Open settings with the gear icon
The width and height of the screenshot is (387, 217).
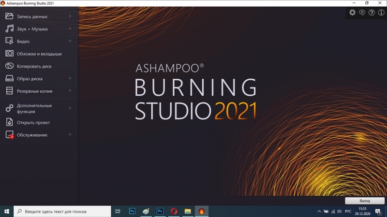pos(352,13)
